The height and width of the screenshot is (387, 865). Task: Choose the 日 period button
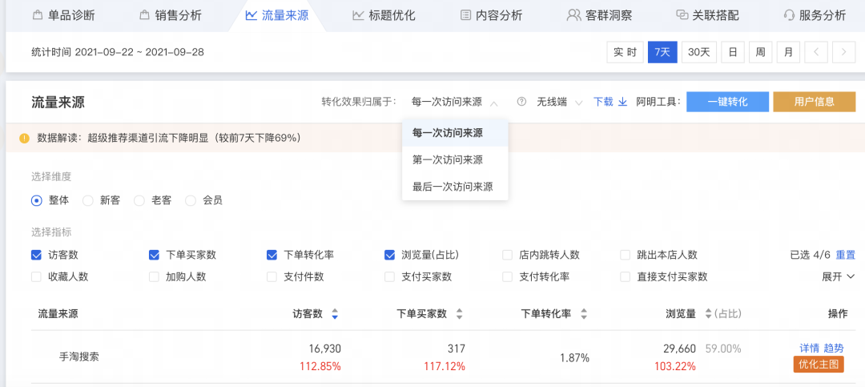coord(733,52)
